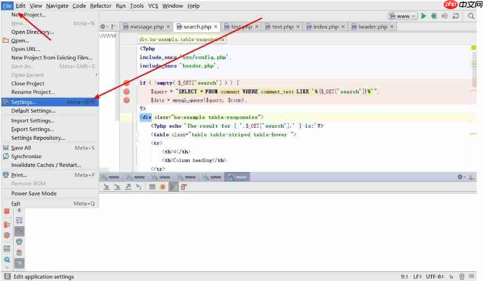Open the Navigate menu
This screenshot has height=281, width=483.
coord(57,6)
